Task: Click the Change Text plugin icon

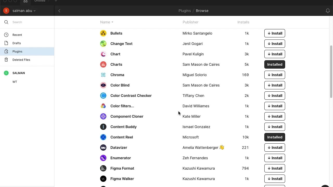Action: point(103,44)
